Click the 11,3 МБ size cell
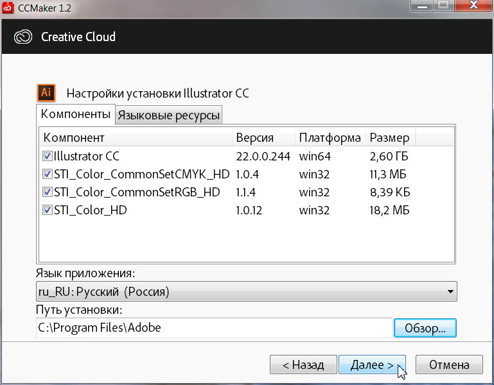Viewport: 494px width, 385px height. pos(388,174)
